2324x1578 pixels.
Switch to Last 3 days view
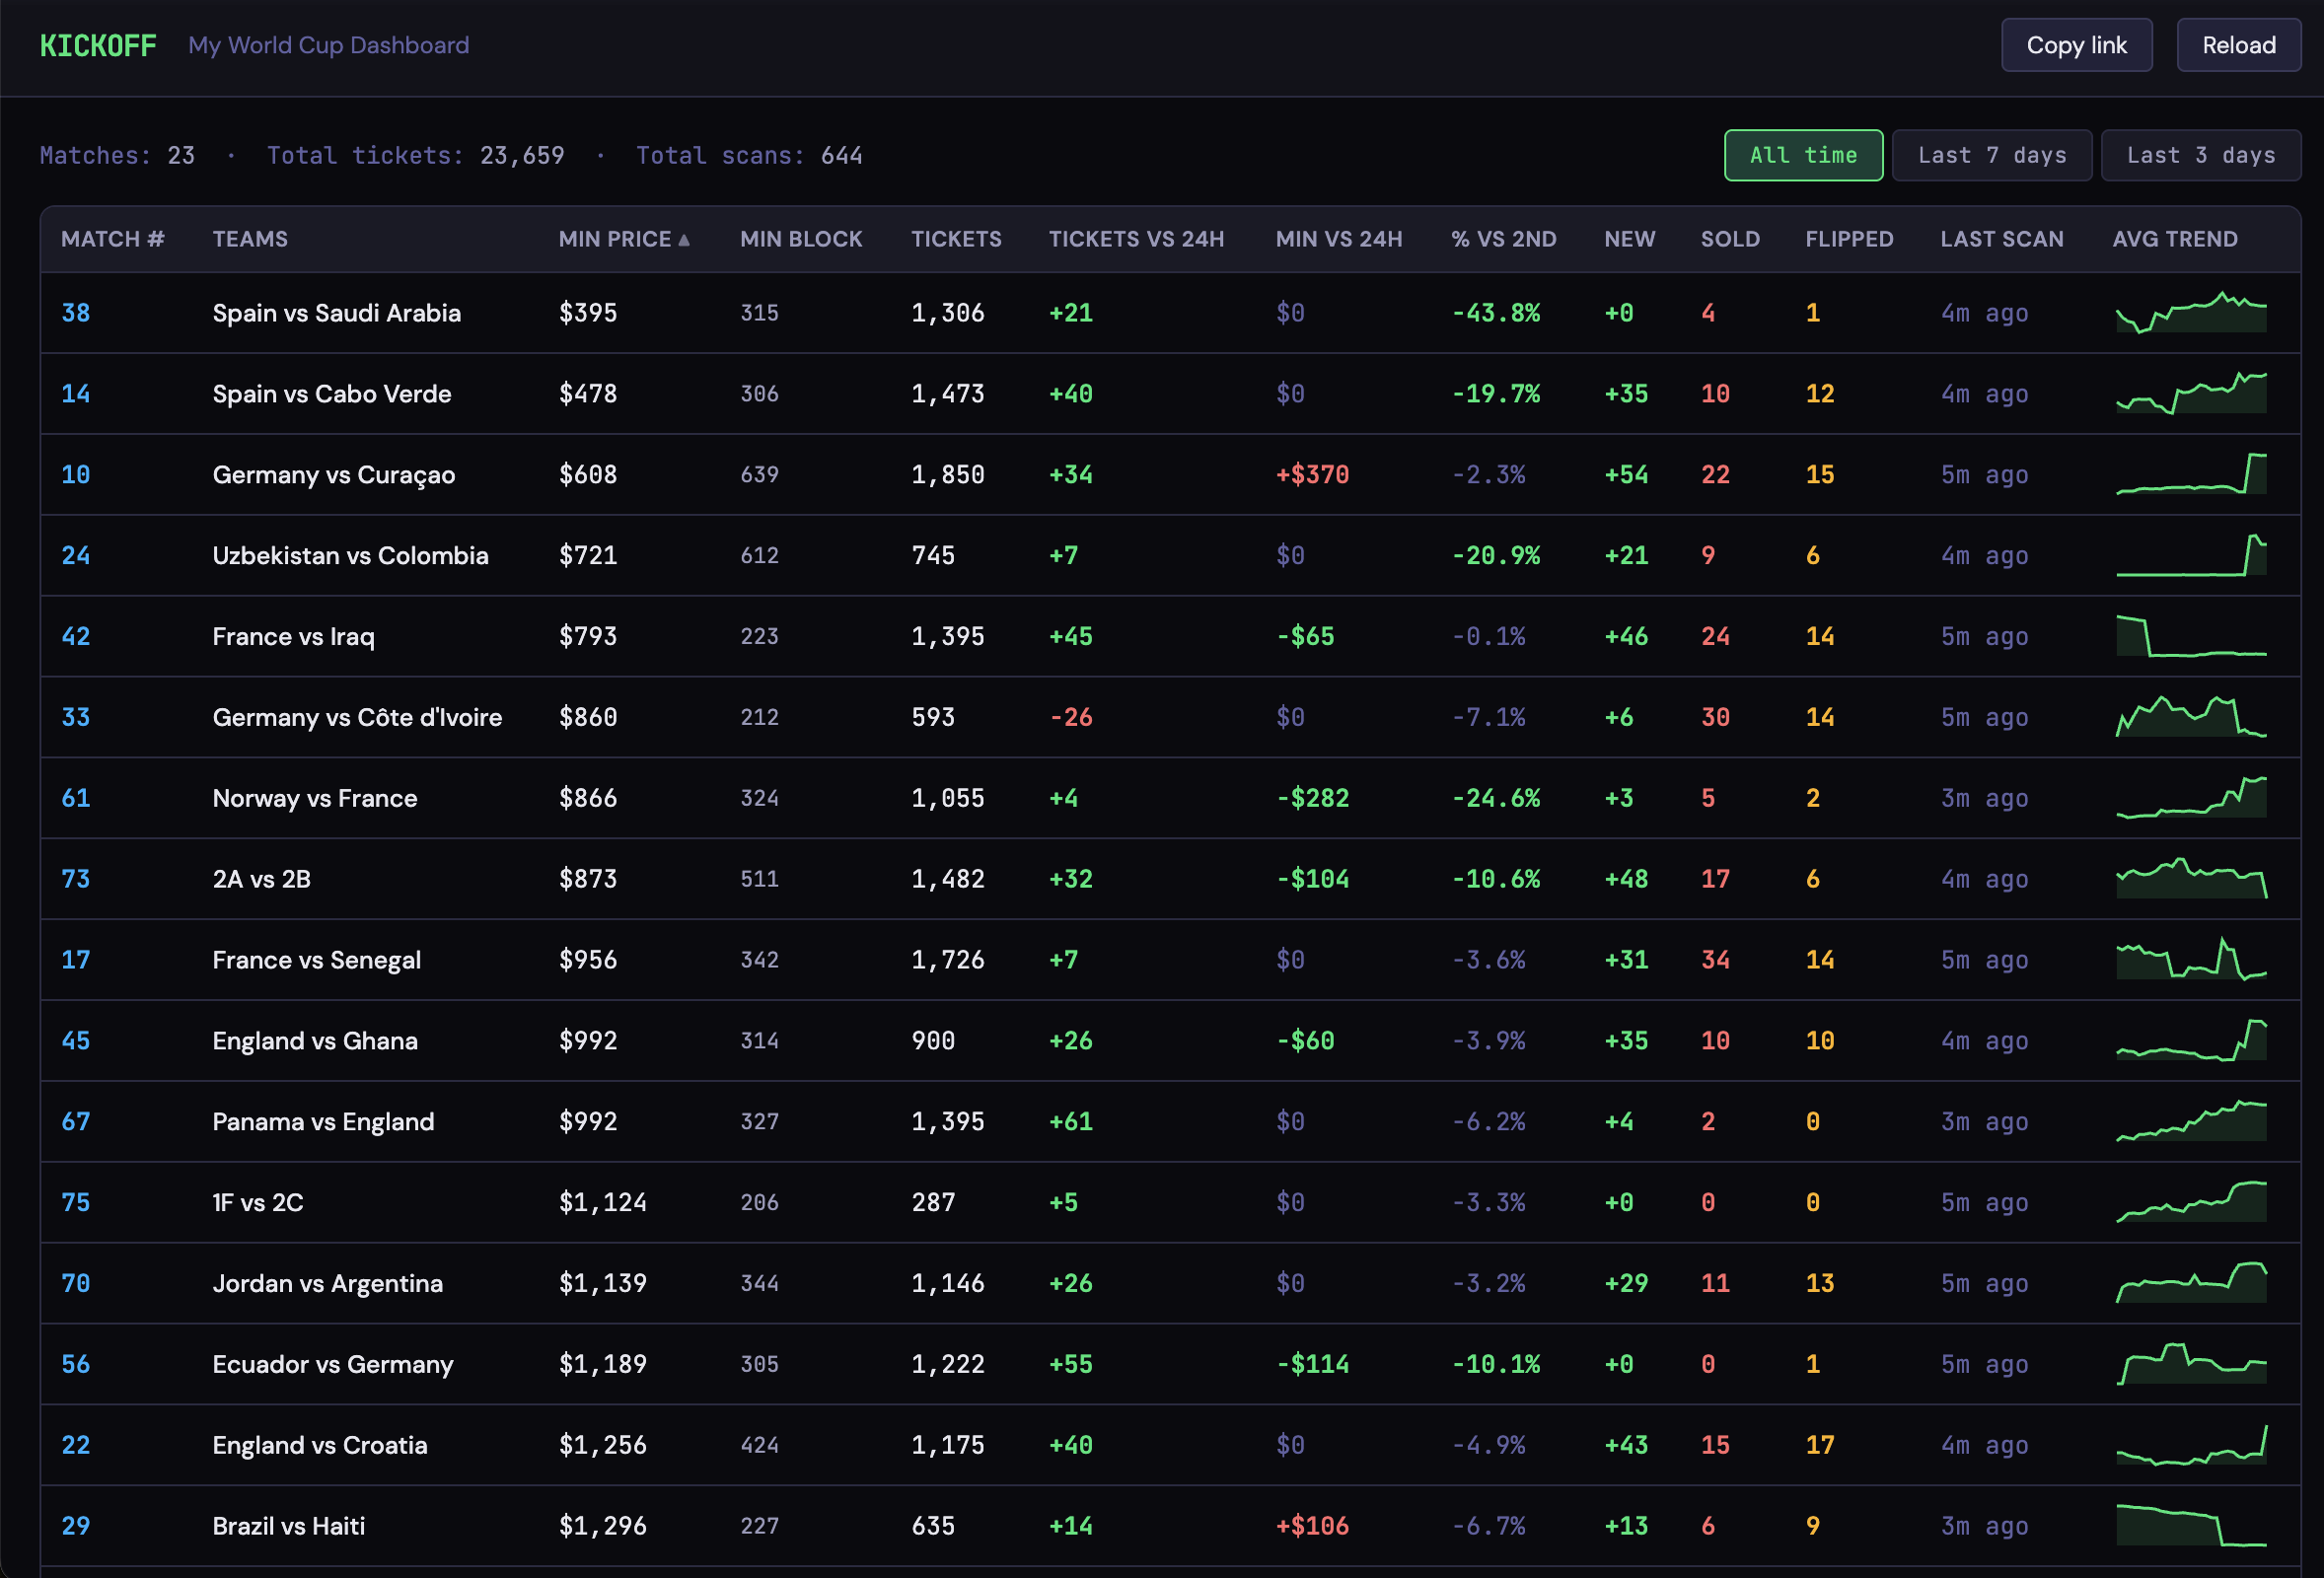coord(2200,154)
